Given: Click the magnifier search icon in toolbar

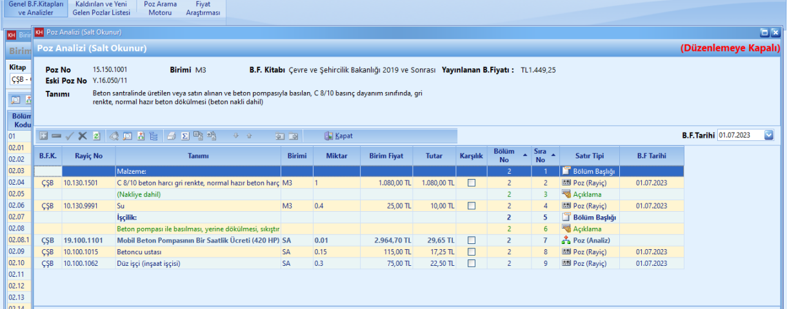Looking at the screenshot, I should pos(114,136).
